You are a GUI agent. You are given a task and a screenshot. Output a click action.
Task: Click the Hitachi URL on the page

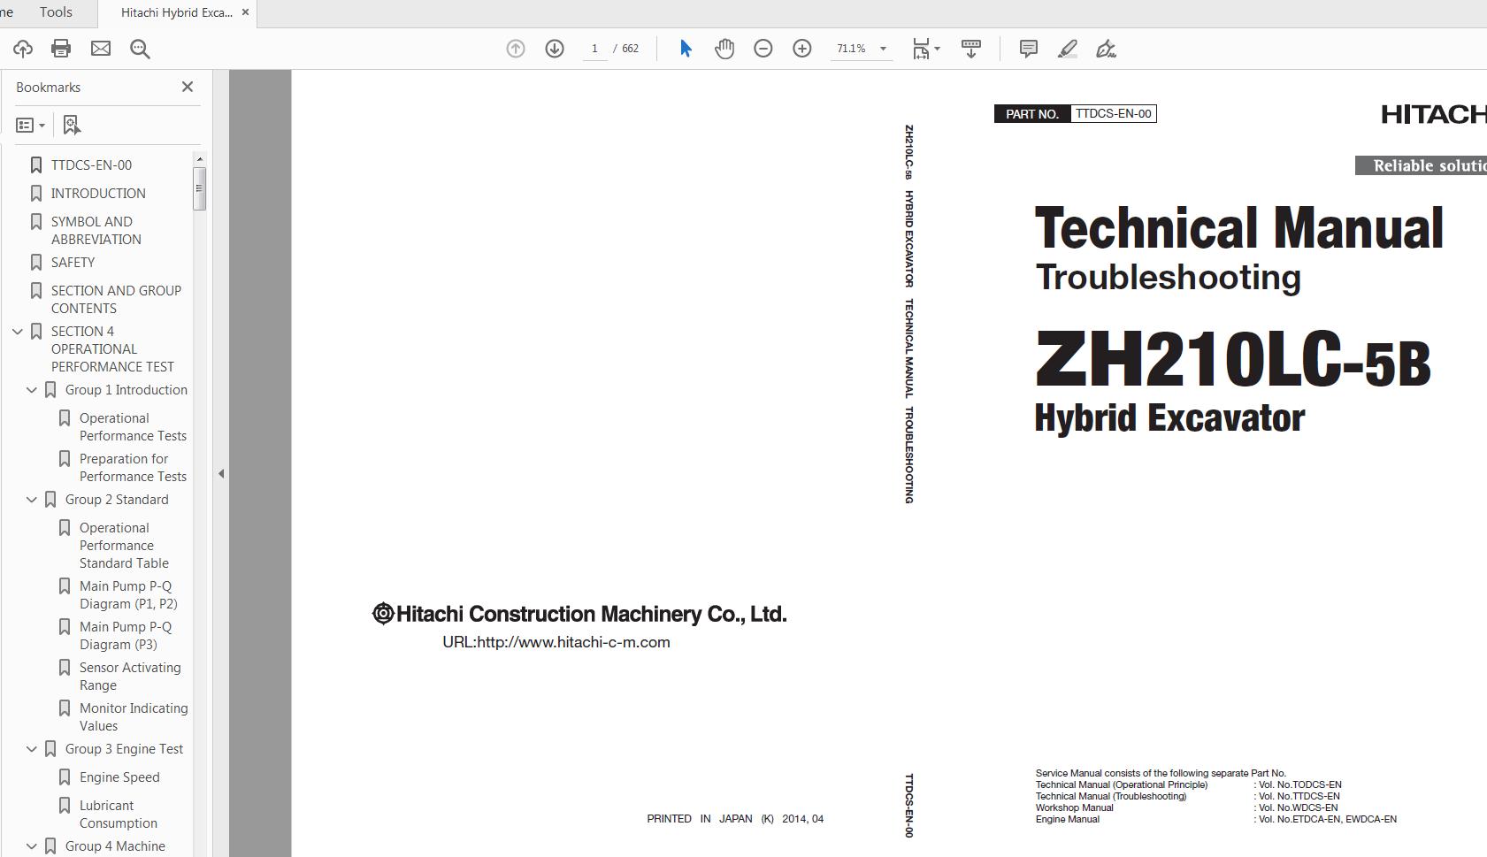pyautogui.click(x=556, y=643)
